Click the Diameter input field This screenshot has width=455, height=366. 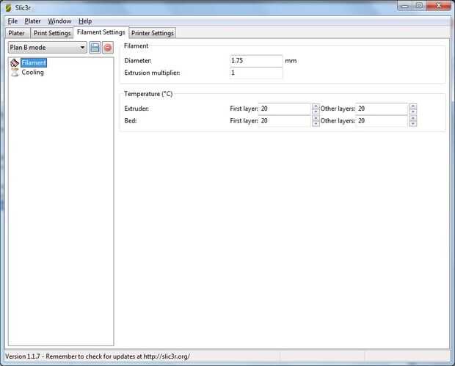coord(256,61)
